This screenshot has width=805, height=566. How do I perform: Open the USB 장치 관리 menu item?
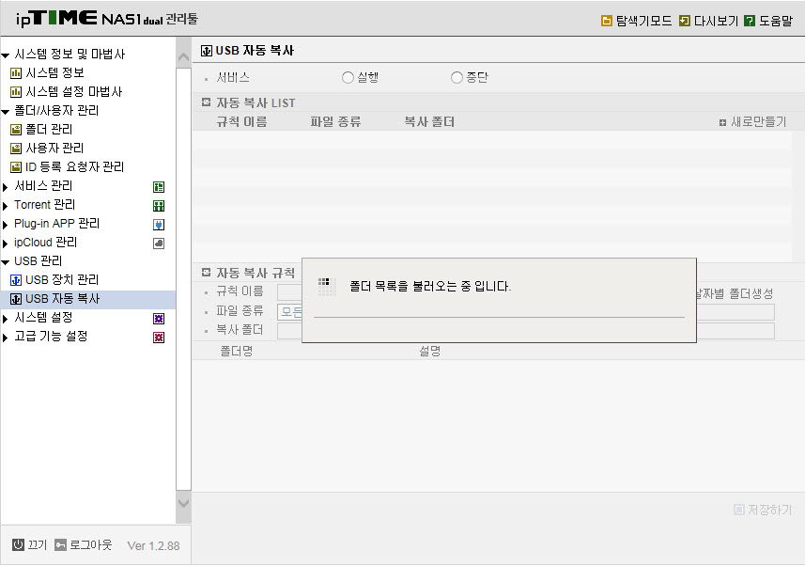tap(62, 280)
